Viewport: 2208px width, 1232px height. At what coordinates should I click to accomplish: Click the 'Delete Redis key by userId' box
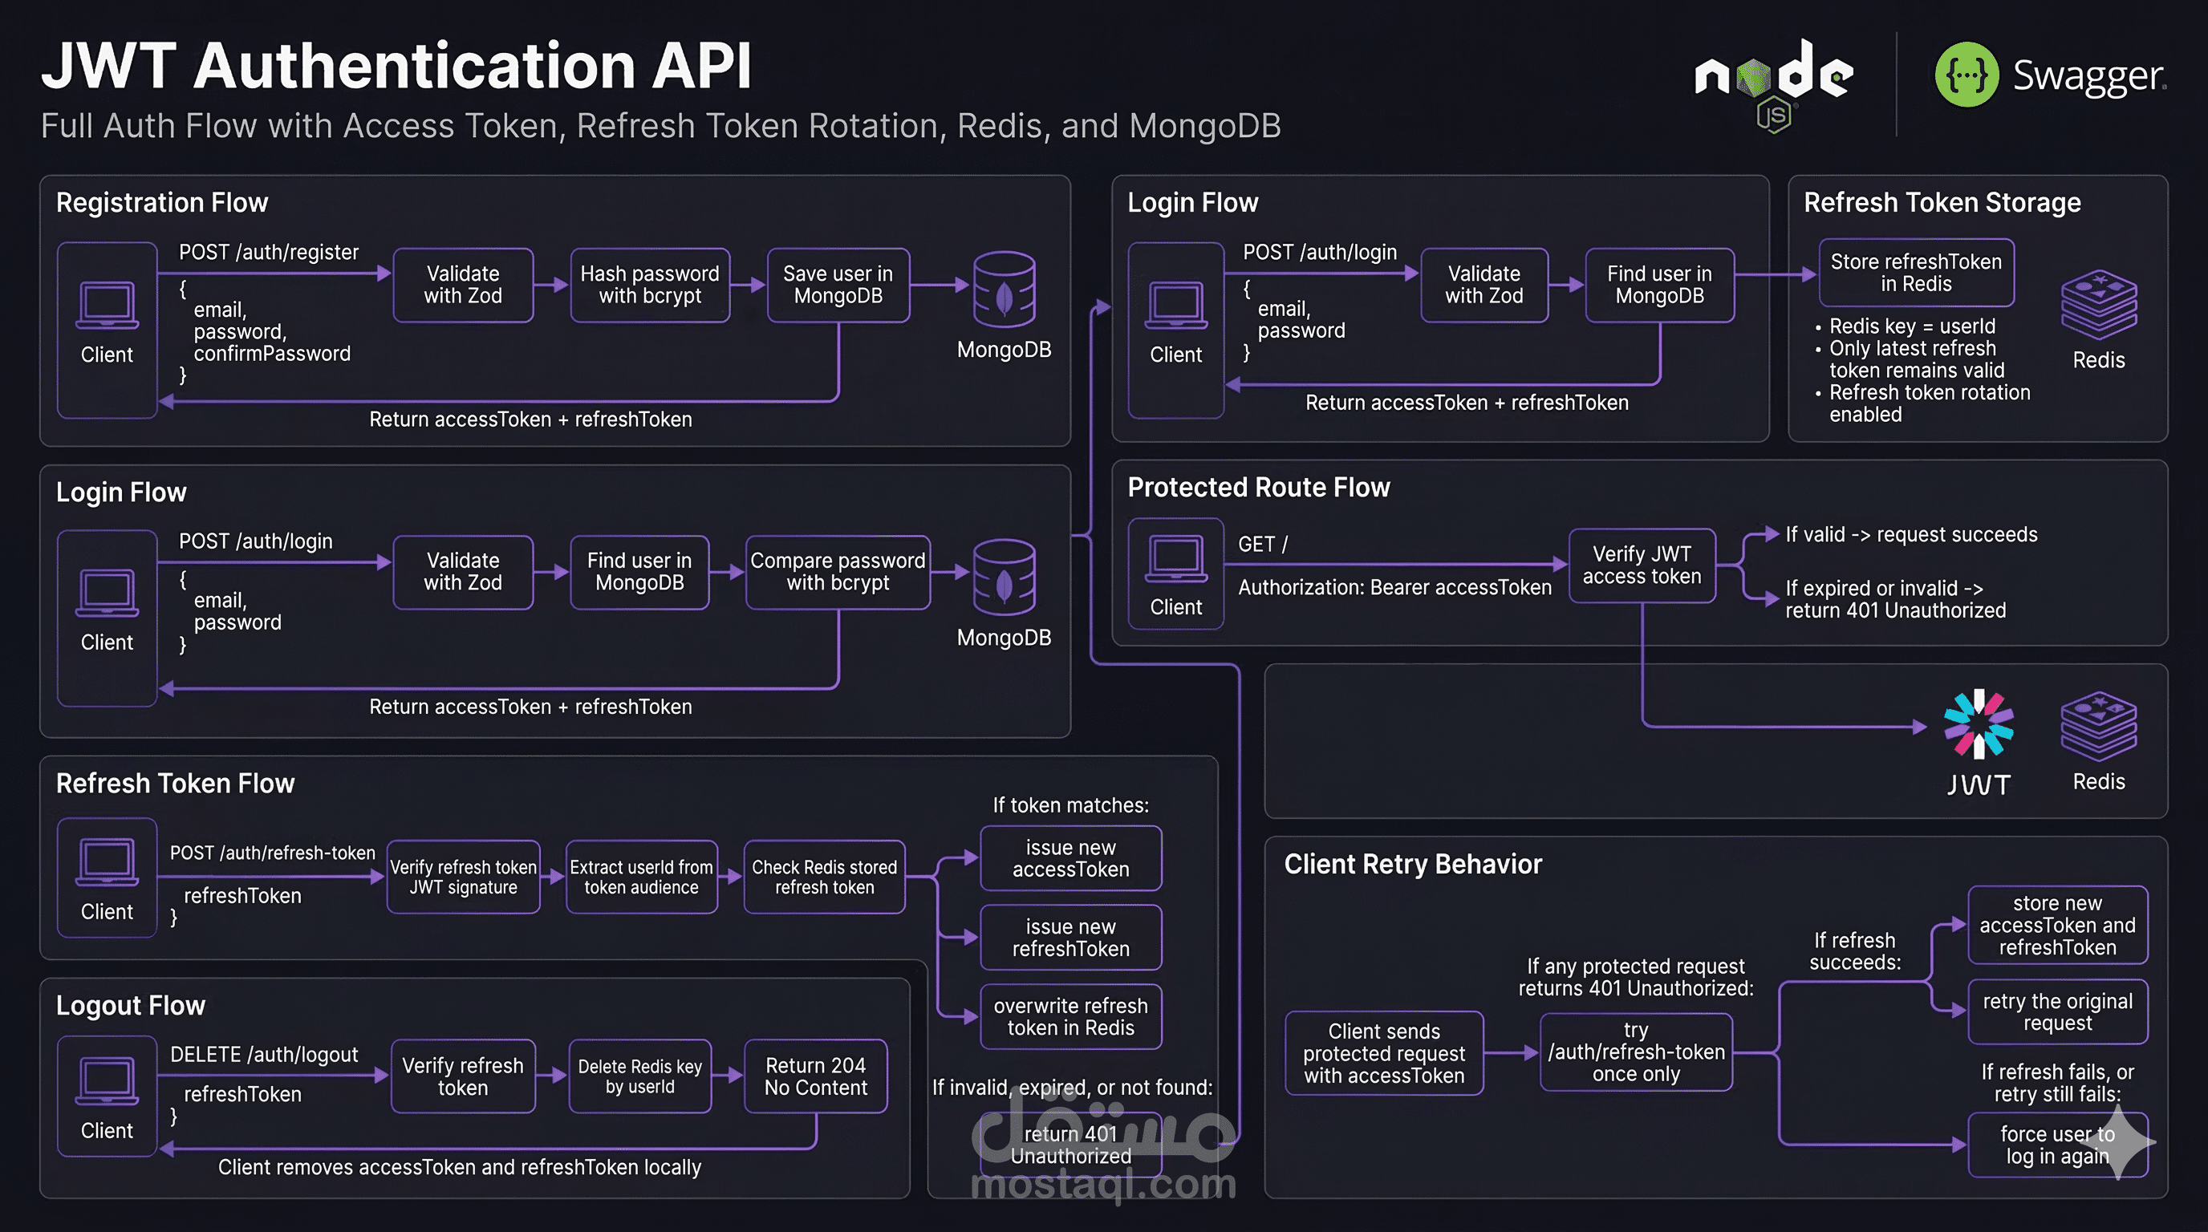coord(639,1076)
